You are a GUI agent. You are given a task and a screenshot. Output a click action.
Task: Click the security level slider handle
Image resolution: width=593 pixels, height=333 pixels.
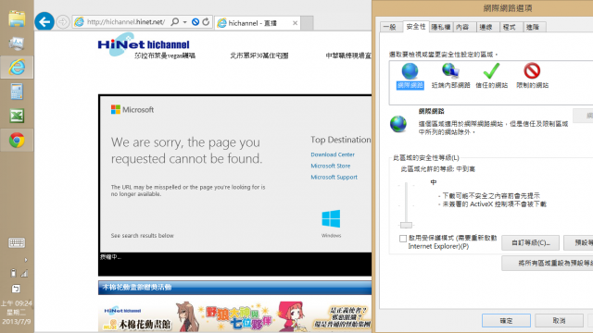pyautogui.click(x=406, y=225)
